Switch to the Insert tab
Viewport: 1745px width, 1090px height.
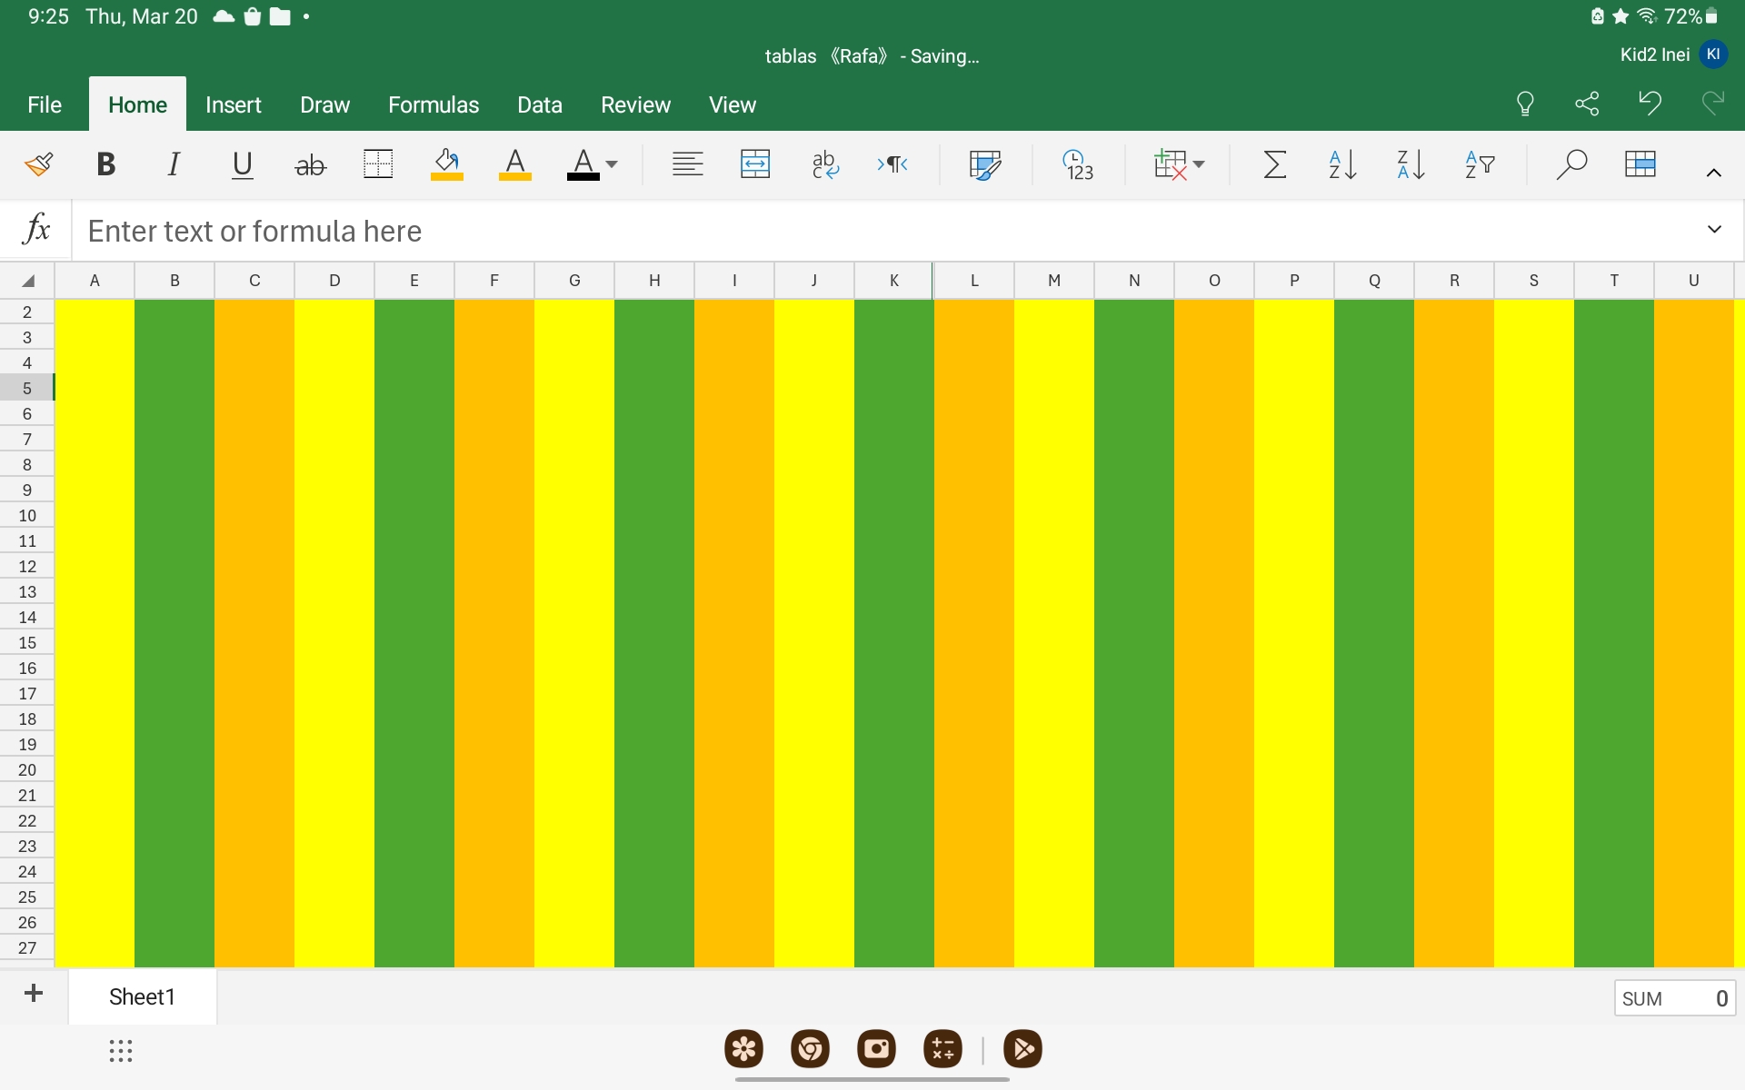point(233,104)
